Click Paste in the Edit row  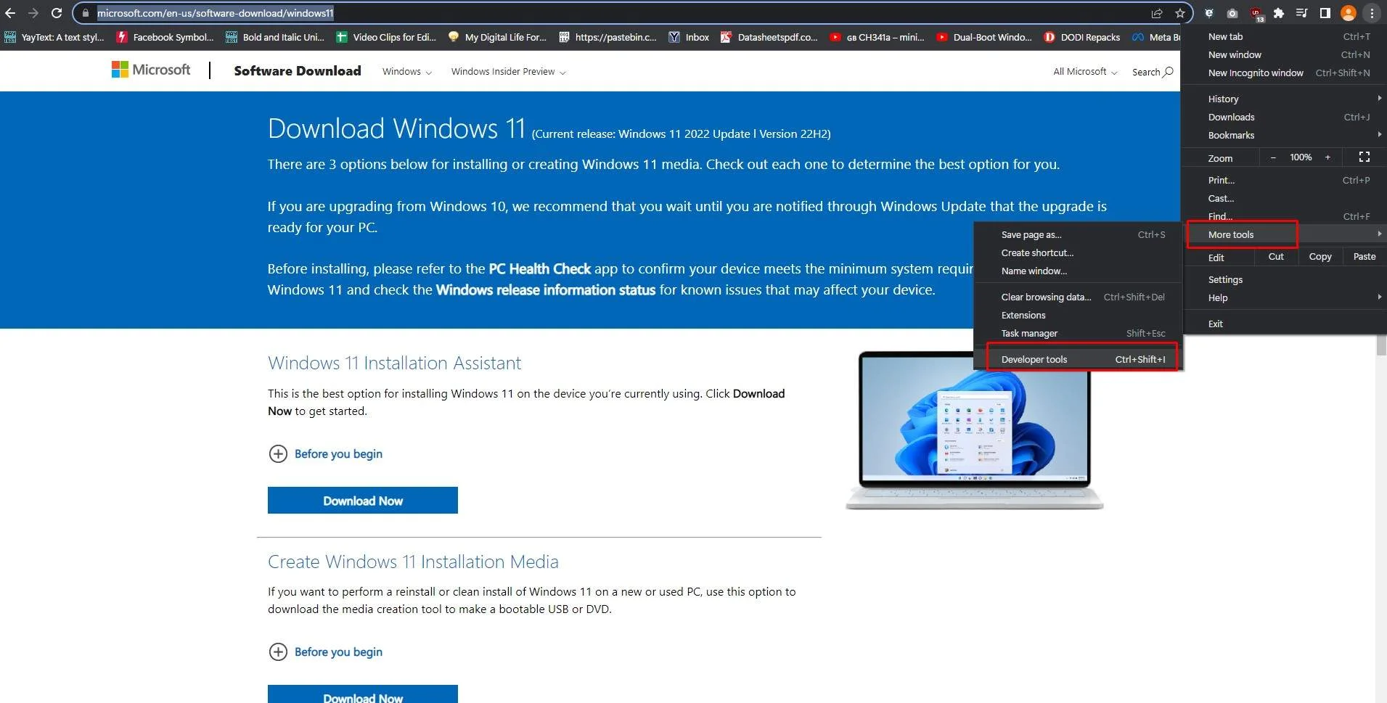pyautogui.click(x=1365, y=256)
